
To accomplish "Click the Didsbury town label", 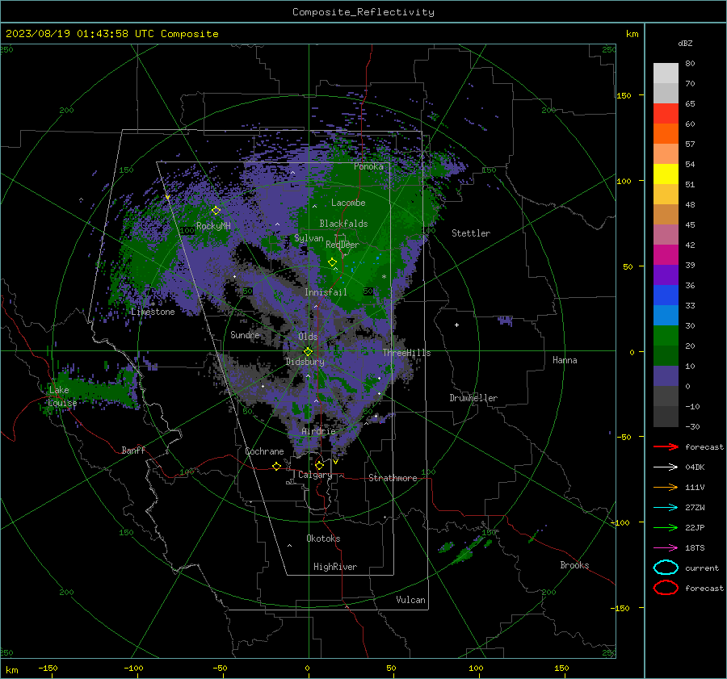I will (305, 362).
